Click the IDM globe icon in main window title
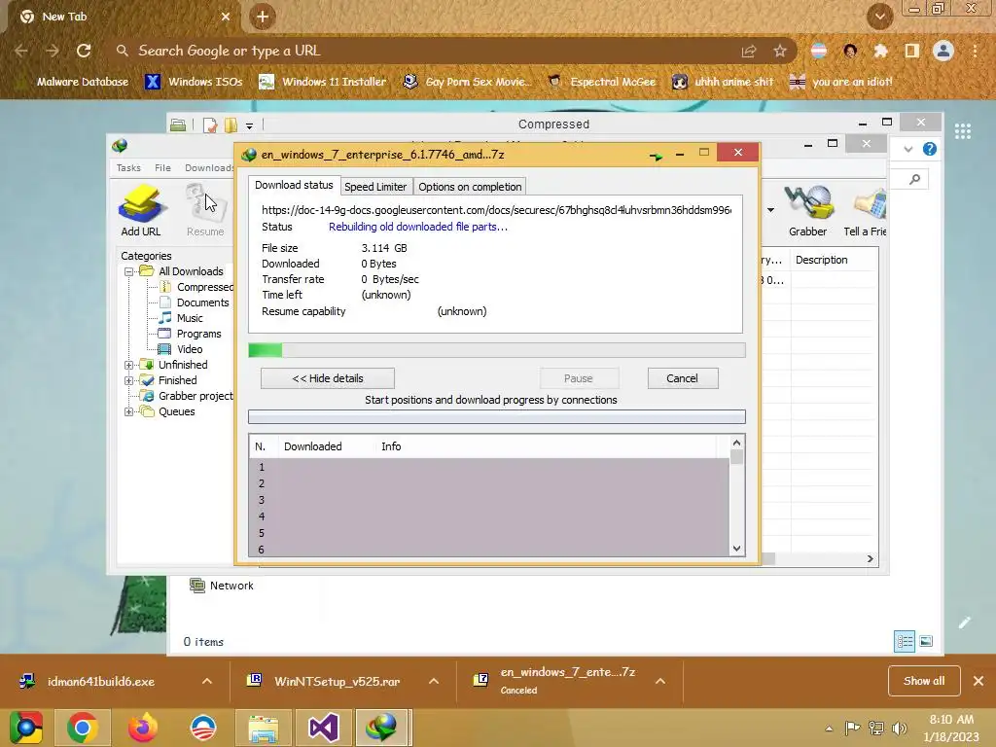Viewport: 996px width, 747px height. point(120,146)
